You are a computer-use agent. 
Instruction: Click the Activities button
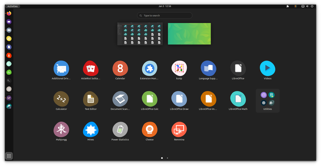[13, 6]
